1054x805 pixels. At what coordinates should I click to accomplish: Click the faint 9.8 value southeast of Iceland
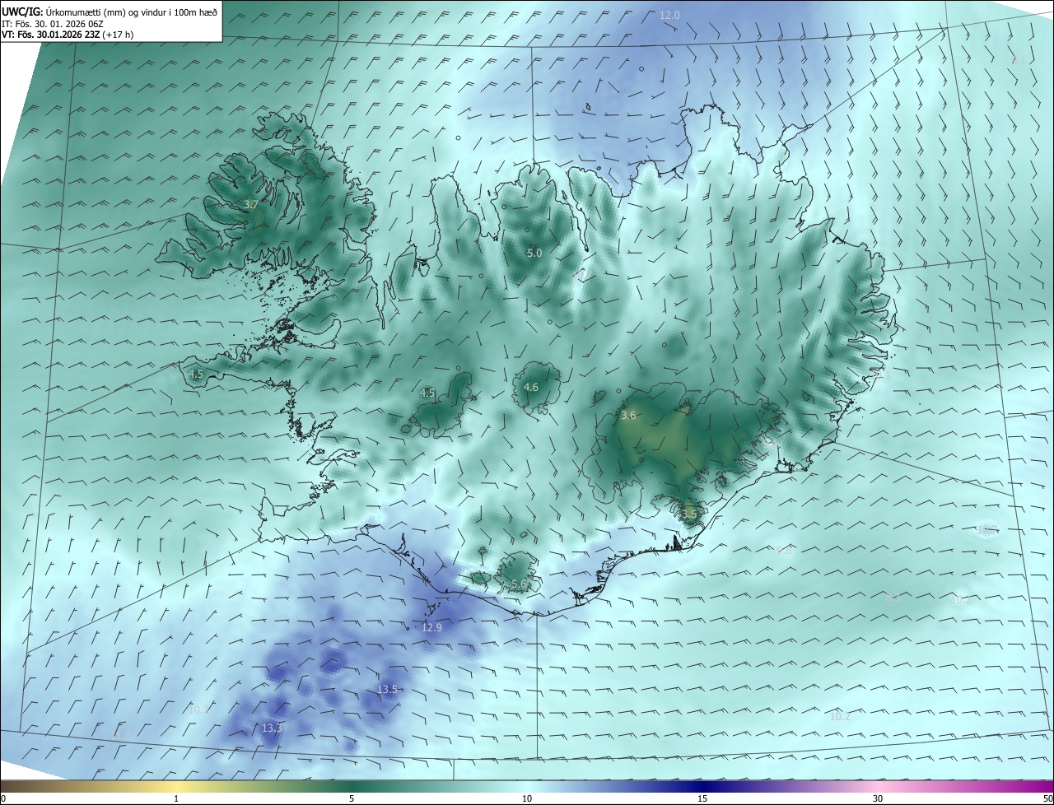tap(784, 551)
